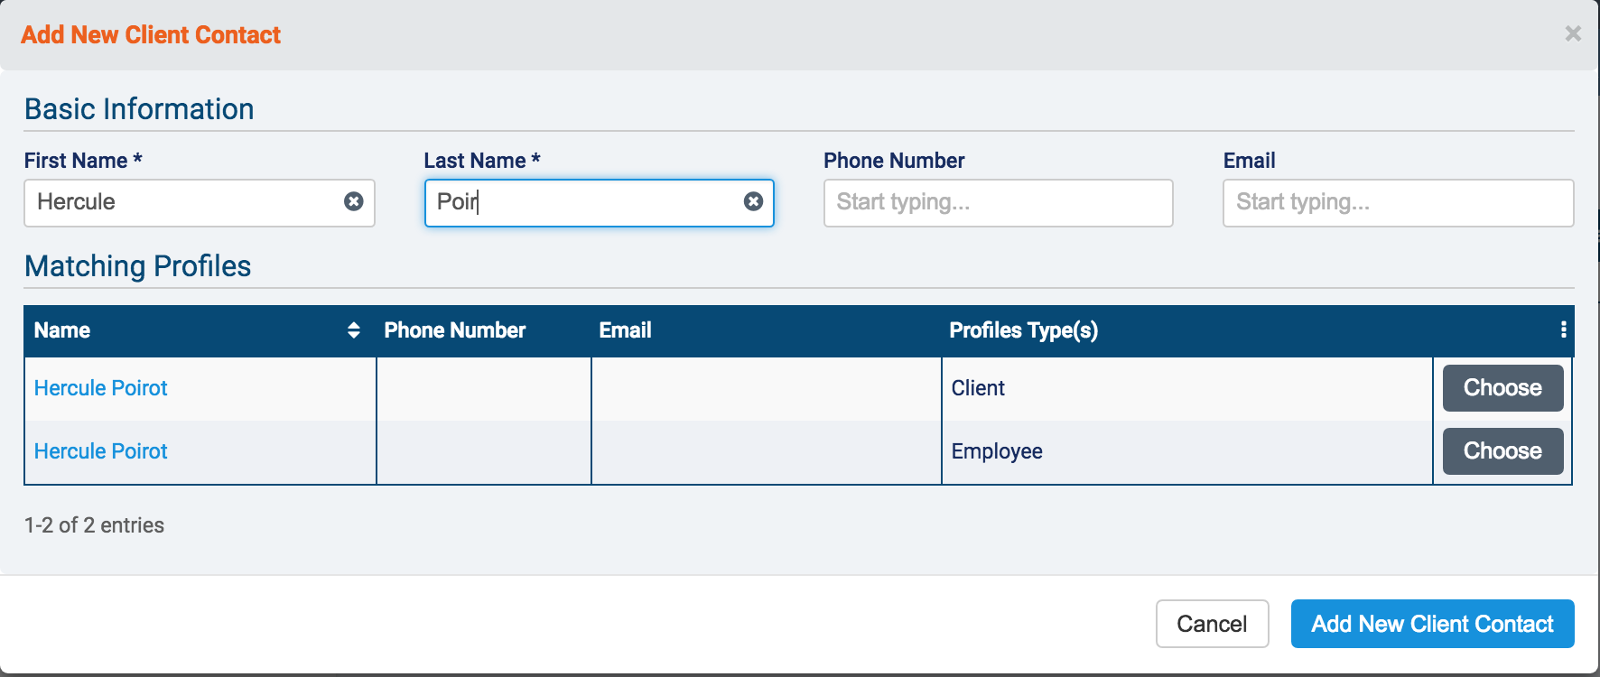Select the Client cell in the first row
This screenshot has height=677, width=1600.
[x=978, y=388]
